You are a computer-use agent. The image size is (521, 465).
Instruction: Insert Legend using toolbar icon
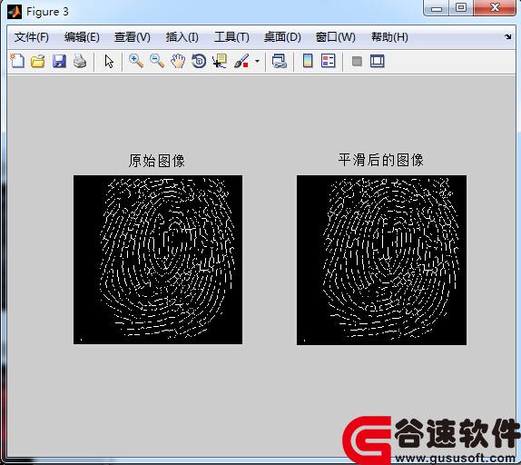tap(329, 61)
